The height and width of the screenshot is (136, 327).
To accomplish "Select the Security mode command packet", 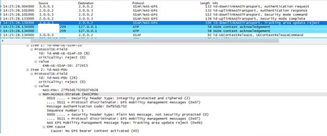I will [x=163, y=14].
